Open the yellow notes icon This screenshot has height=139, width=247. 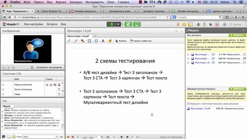pyautogui.click(x=190, y=24)
